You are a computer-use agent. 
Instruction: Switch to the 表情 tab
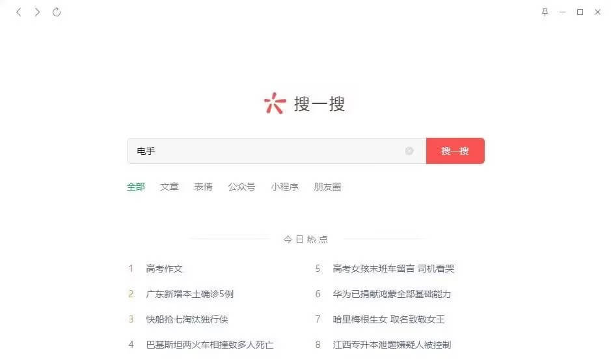[x=203, y=187]
